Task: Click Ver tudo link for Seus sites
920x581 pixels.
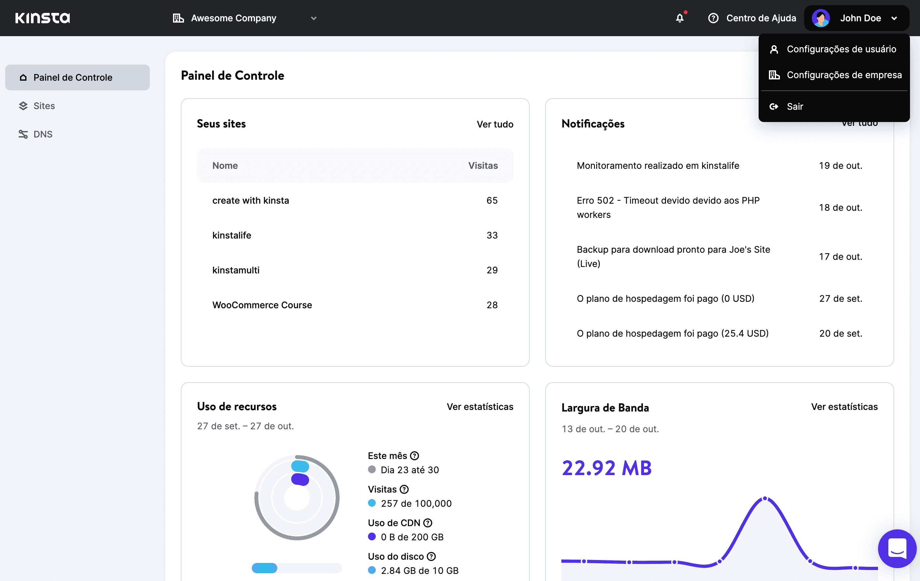Action: 495,124
